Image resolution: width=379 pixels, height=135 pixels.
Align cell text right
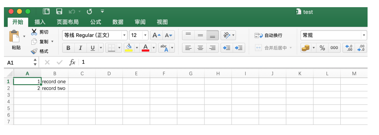pyautogui.click(x=212, y=48)
